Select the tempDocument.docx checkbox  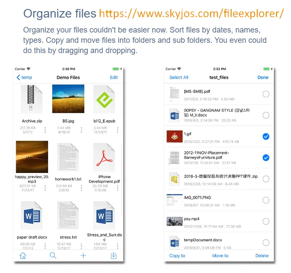point(266,243)
